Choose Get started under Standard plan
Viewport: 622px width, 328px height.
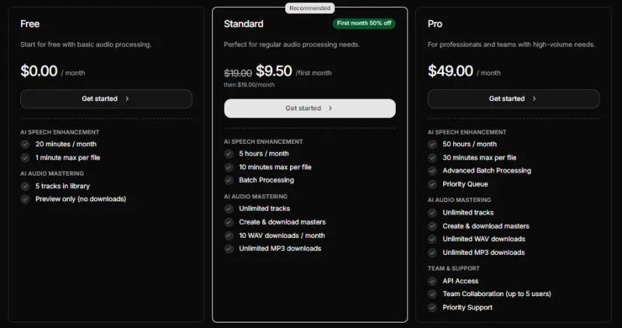pyautogui.click(x=309, y=108)
